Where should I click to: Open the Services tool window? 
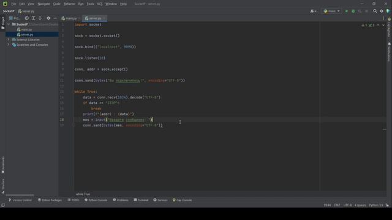pyautogui.click(x=160, y=200)
